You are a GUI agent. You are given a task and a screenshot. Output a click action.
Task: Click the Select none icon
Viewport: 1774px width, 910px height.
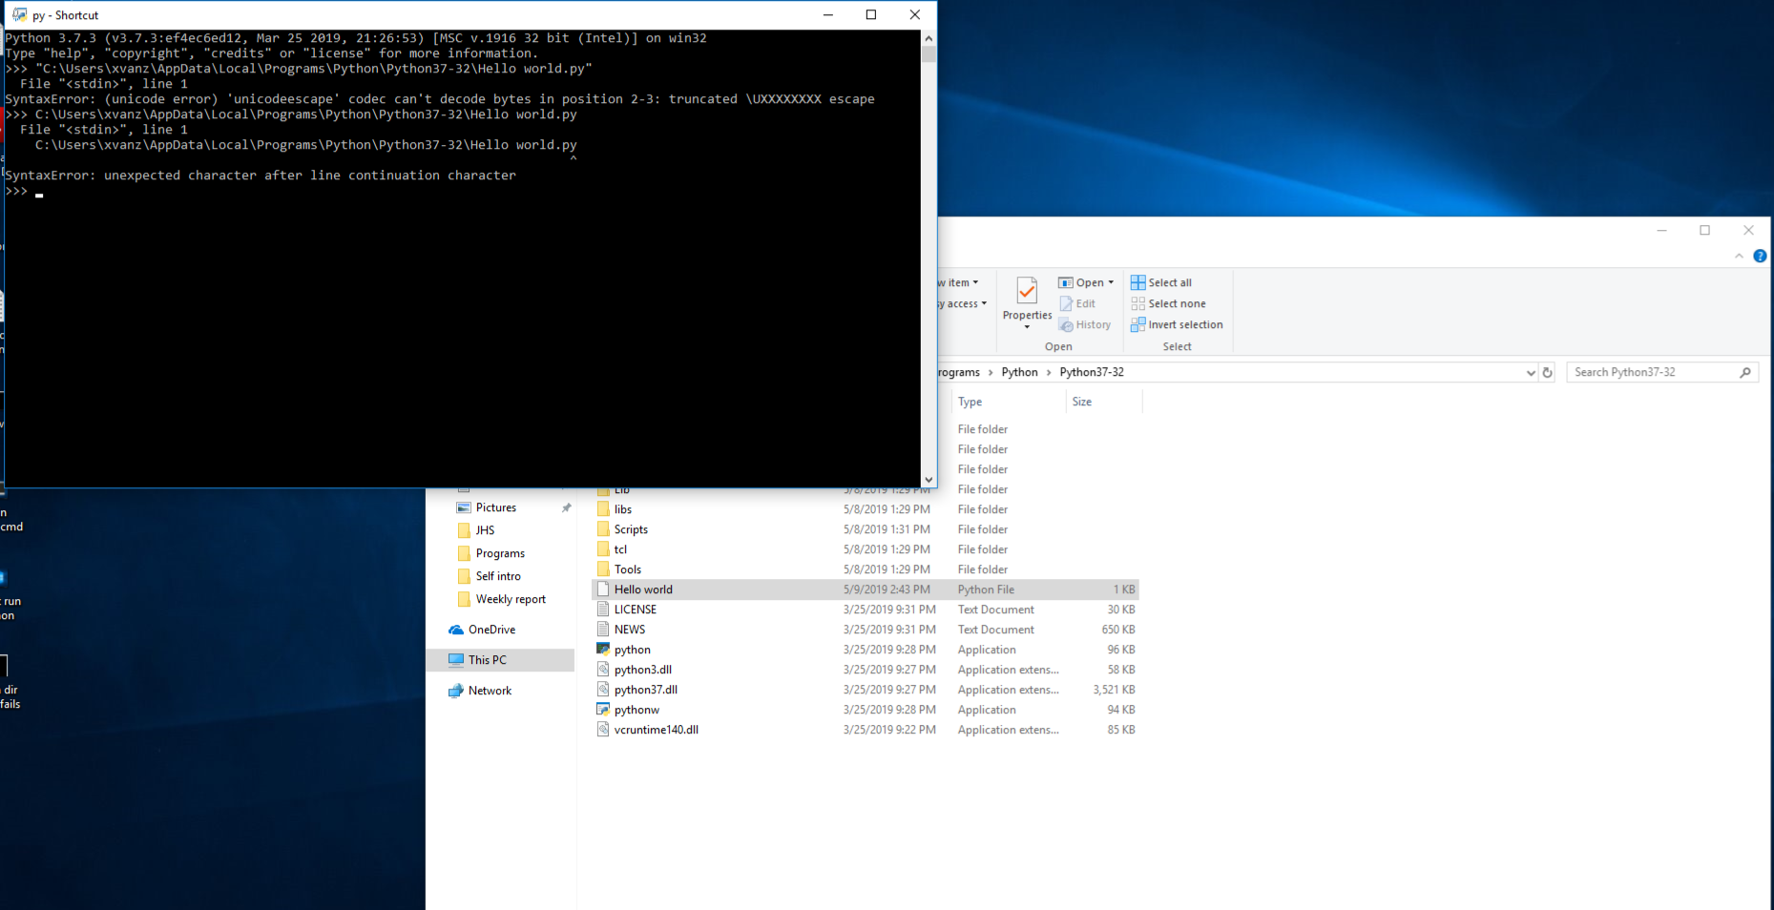pos(1137,303)
